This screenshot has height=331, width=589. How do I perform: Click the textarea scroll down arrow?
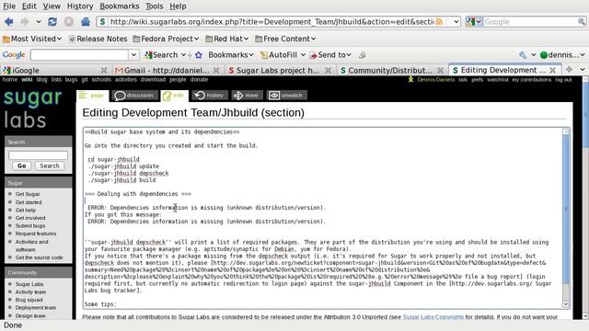[566, 304]
